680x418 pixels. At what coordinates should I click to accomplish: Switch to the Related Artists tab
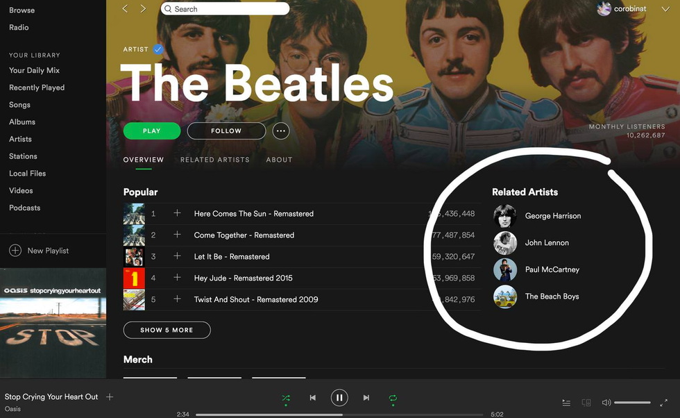point(214,160)
